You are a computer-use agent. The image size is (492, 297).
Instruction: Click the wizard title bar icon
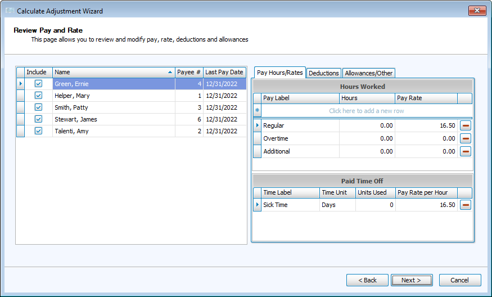pyautogui.click(x=10, y=11)
